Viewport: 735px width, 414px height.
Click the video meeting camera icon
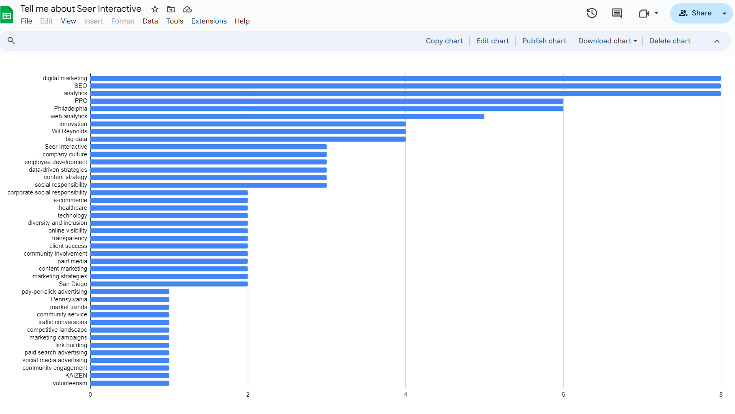coord(644,13)
